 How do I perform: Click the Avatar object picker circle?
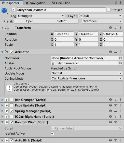tap(120, 63)
